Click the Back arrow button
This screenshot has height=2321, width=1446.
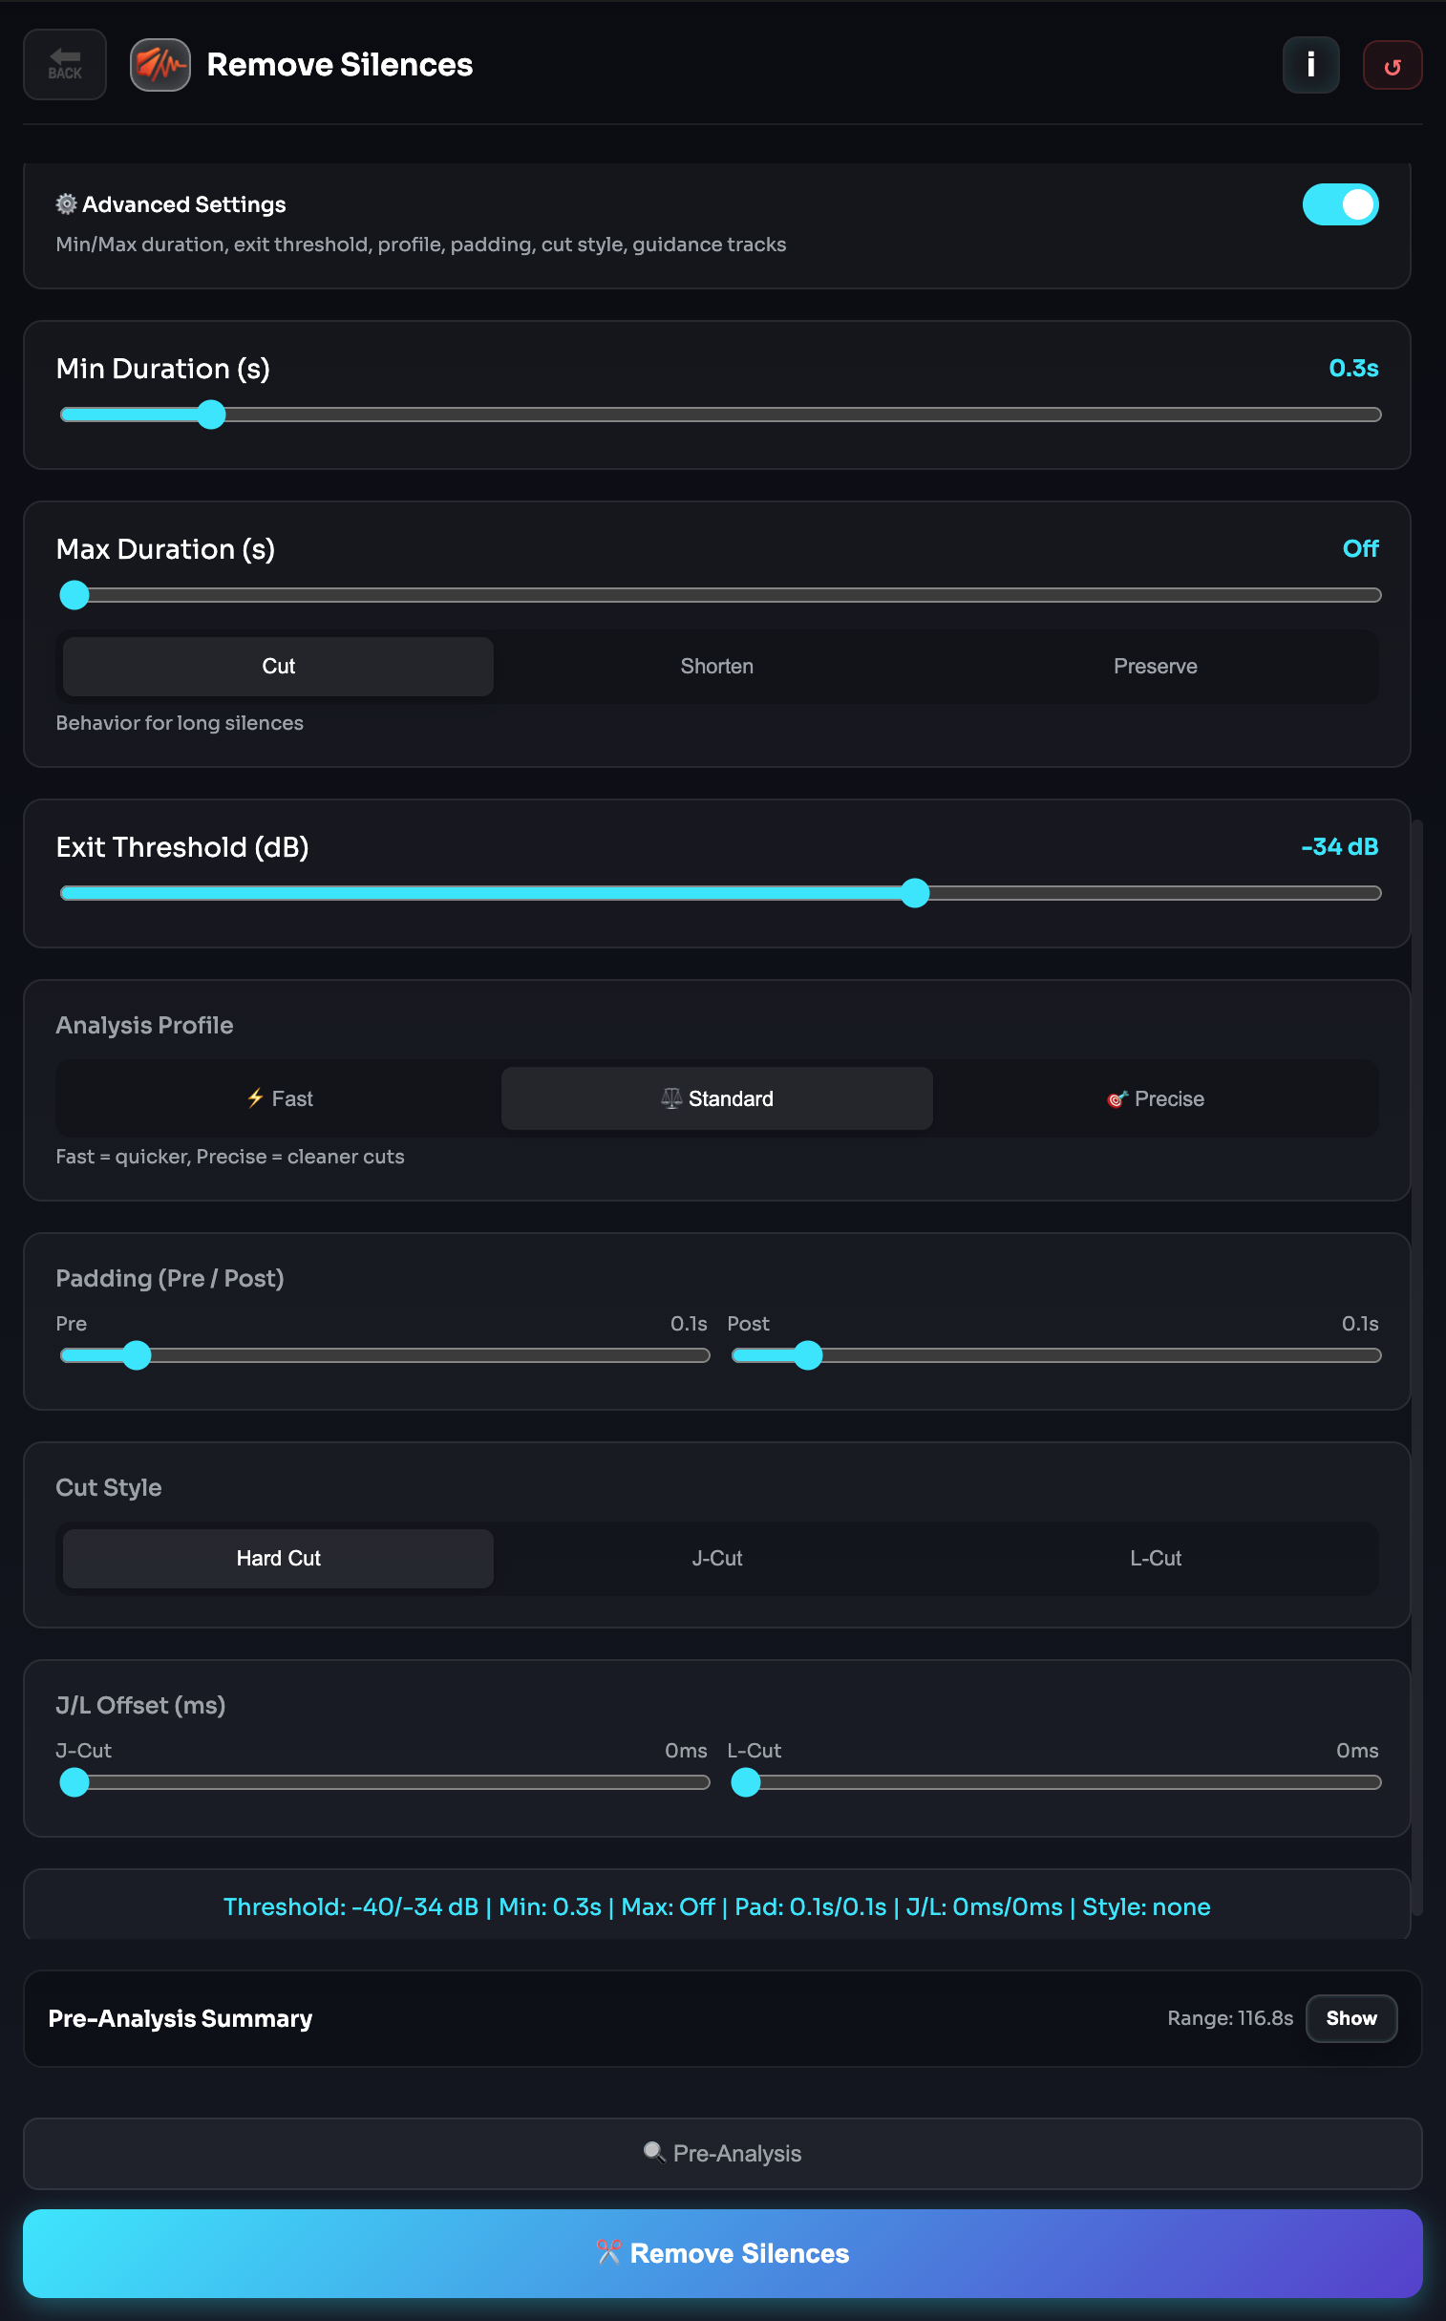click(64, 64)
